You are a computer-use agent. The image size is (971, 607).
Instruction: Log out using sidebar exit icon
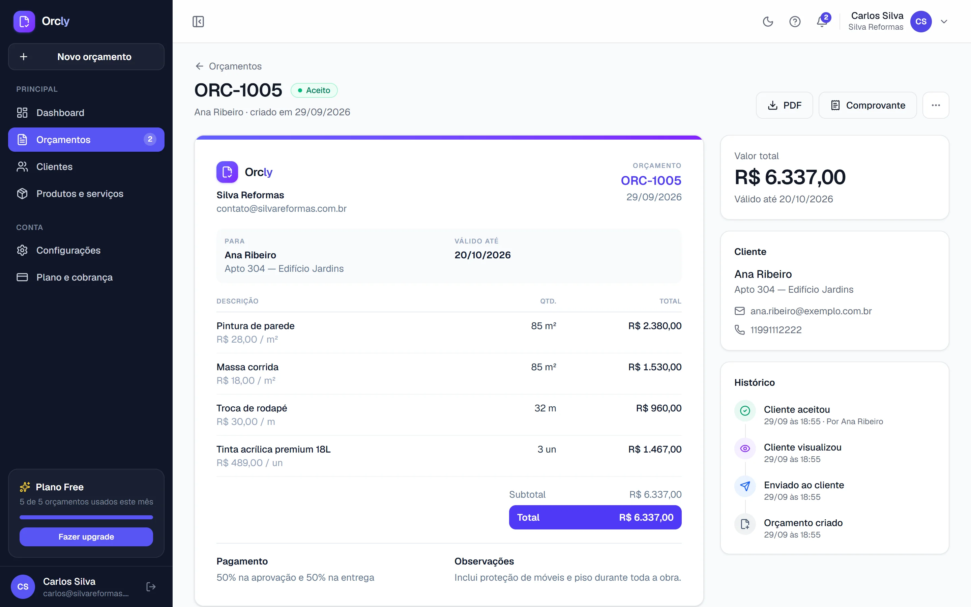(151, 587)
